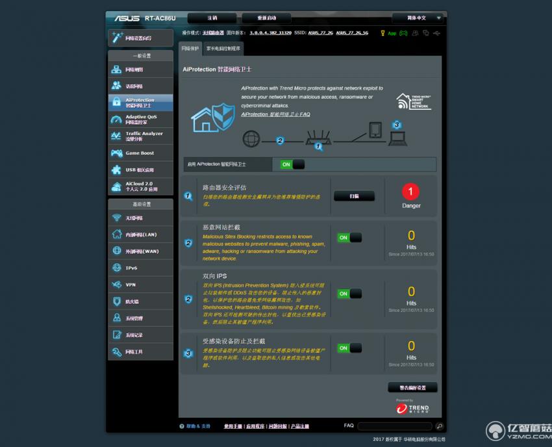The image size is (552, 447).
Task: Click the SSID ASUS_77_2G_5G link
Action: coord(352,32)
